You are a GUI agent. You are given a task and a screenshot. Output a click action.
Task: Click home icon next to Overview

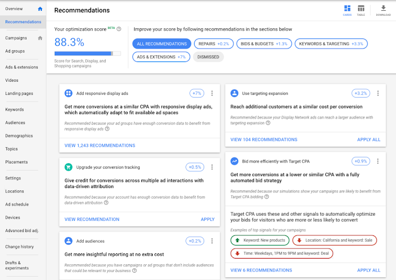coord(40,9)
